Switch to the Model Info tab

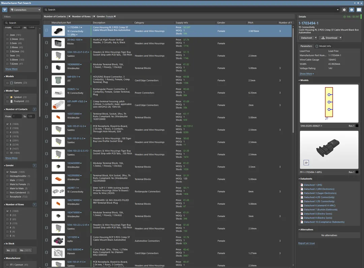coord(323,46)
